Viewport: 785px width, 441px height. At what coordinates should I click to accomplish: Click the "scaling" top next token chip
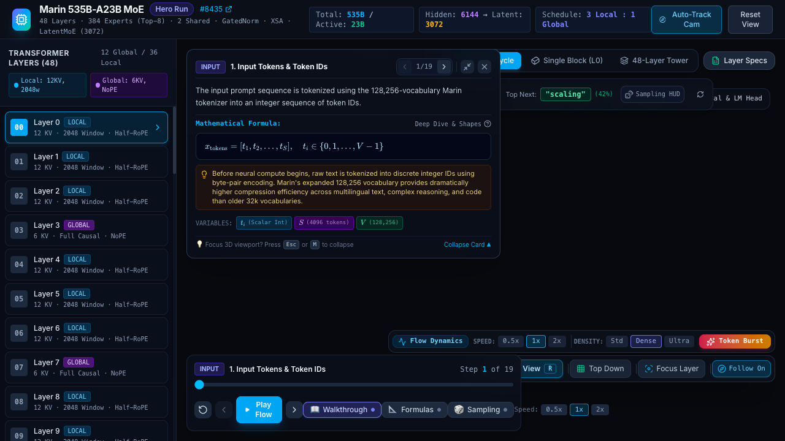565,94
